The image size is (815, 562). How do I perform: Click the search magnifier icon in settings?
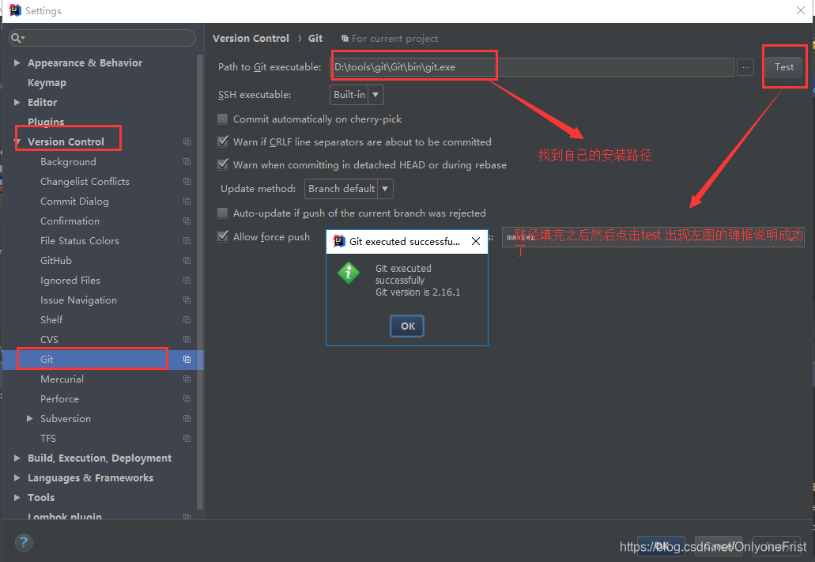(x=17, y=38)
